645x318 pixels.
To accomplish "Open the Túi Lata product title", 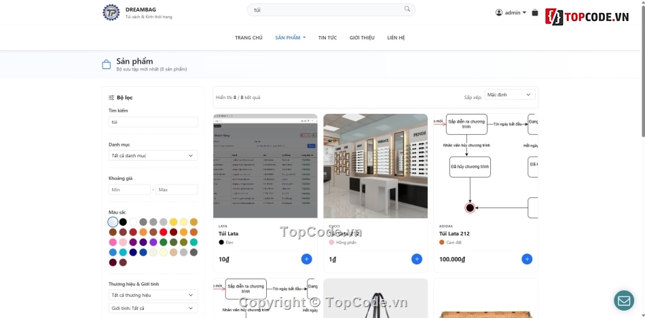I will 228,234.
